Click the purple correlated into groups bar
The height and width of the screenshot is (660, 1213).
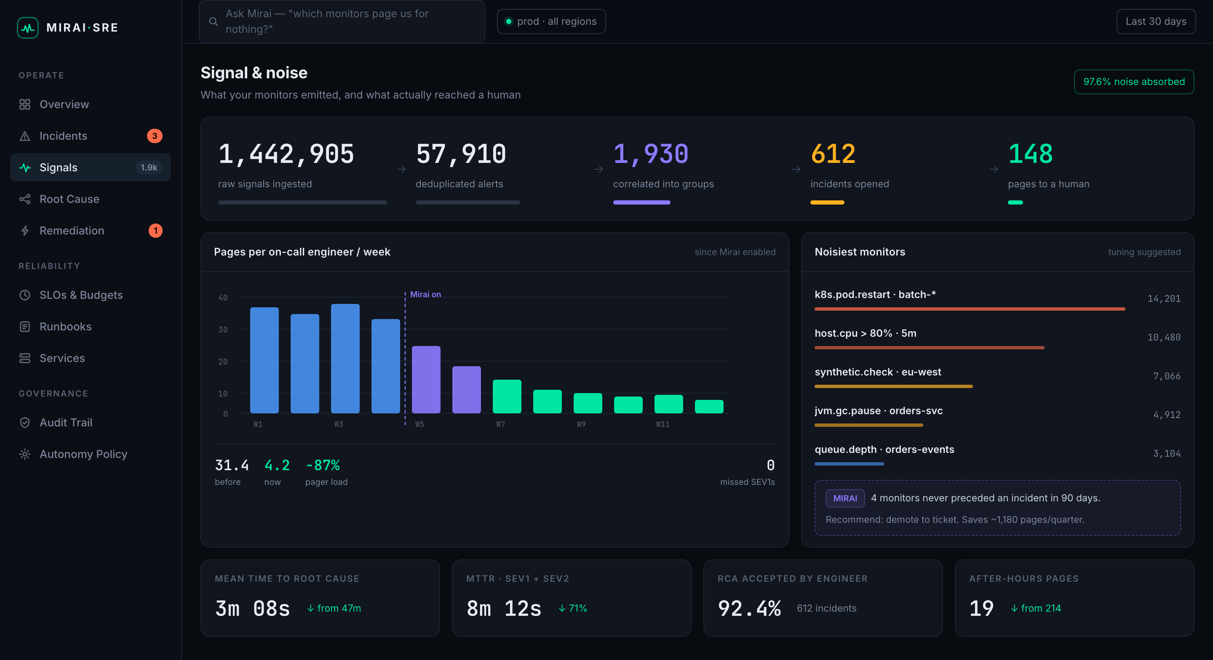(x=641, y=202)
